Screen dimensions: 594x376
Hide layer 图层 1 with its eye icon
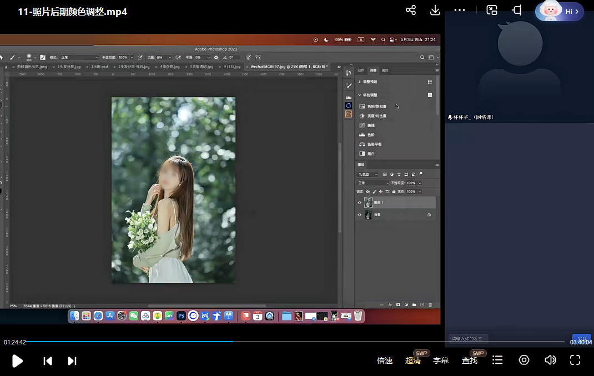tap(360, 203)
